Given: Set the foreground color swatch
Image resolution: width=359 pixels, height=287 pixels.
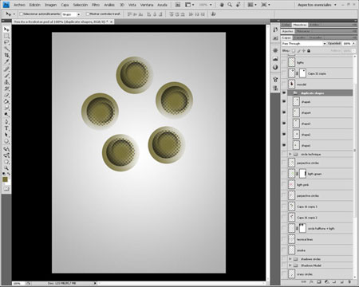Looking at the screenshot, I should tap(5, 179).
